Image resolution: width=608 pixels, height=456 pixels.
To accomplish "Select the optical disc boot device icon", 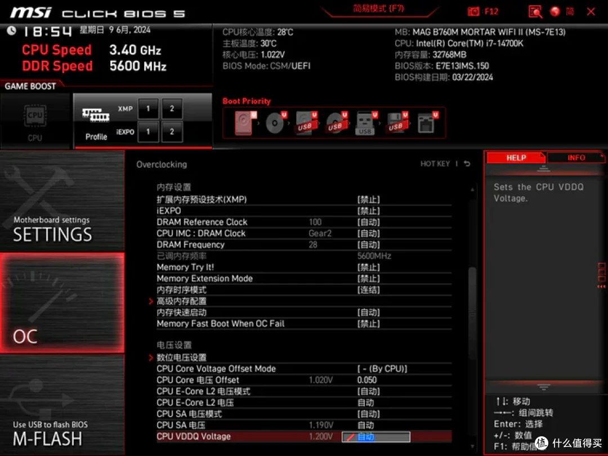I will coord(276,123).
